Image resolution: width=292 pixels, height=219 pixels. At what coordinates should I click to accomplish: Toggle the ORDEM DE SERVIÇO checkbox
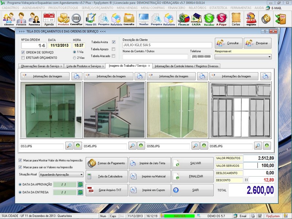(23, 53)
